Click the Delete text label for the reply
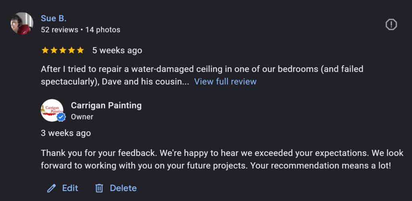 [x=123, y=188]
